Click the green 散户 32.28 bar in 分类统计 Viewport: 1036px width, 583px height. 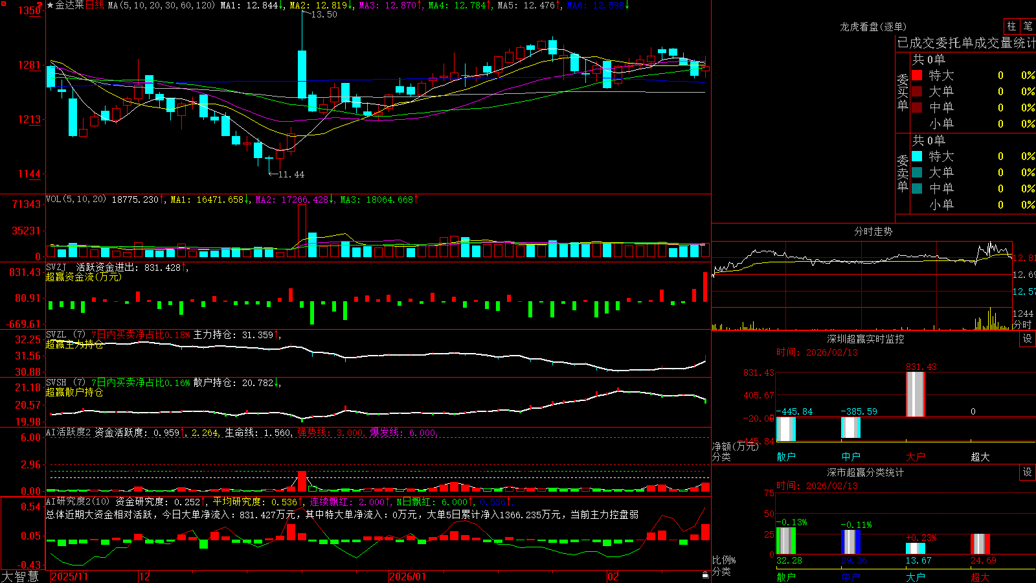click(786, 541)
